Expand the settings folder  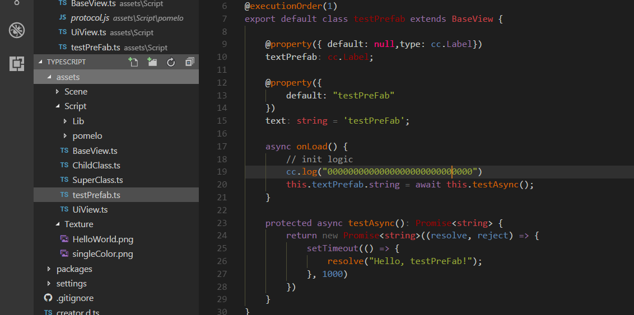click(116, 284)
